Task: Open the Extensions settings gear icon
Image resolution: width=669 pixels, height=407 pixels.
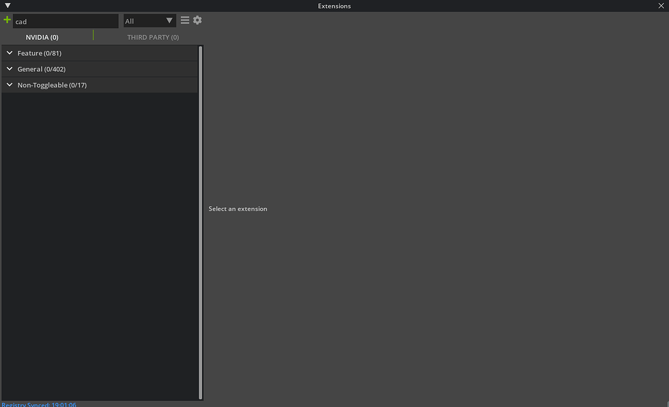Action: 197,20
